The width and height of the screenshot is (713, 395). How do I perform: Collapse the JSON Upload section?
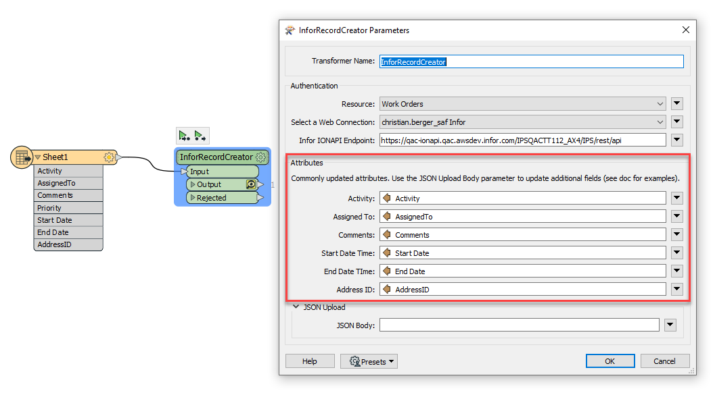(296, 307)
